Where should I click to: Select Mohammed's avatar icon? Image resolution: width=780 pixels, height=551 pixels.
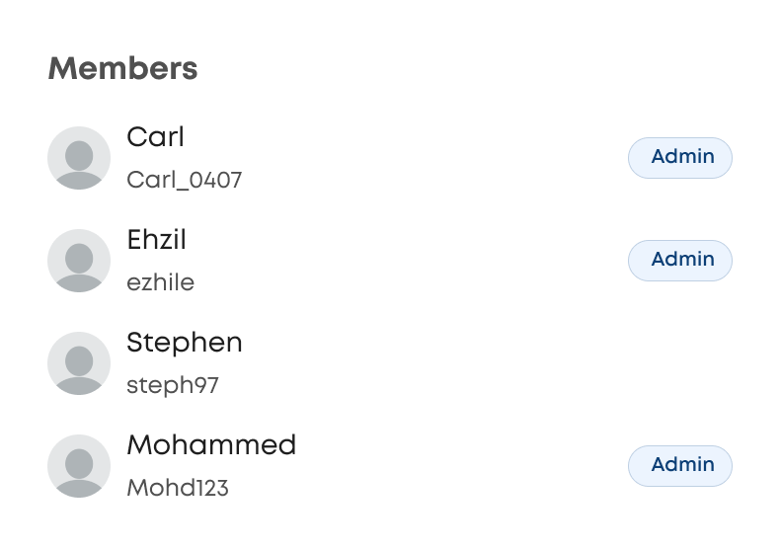[x=79, y=466]
